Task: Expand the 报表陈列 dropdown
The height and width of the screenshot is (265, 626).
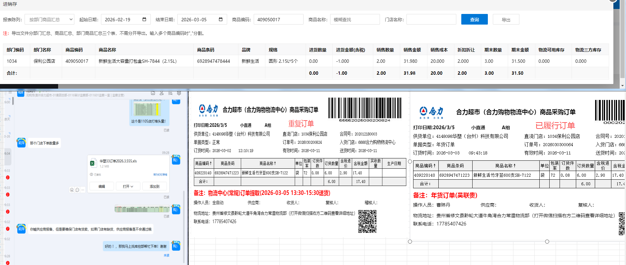Action: (x=49, y=20)
